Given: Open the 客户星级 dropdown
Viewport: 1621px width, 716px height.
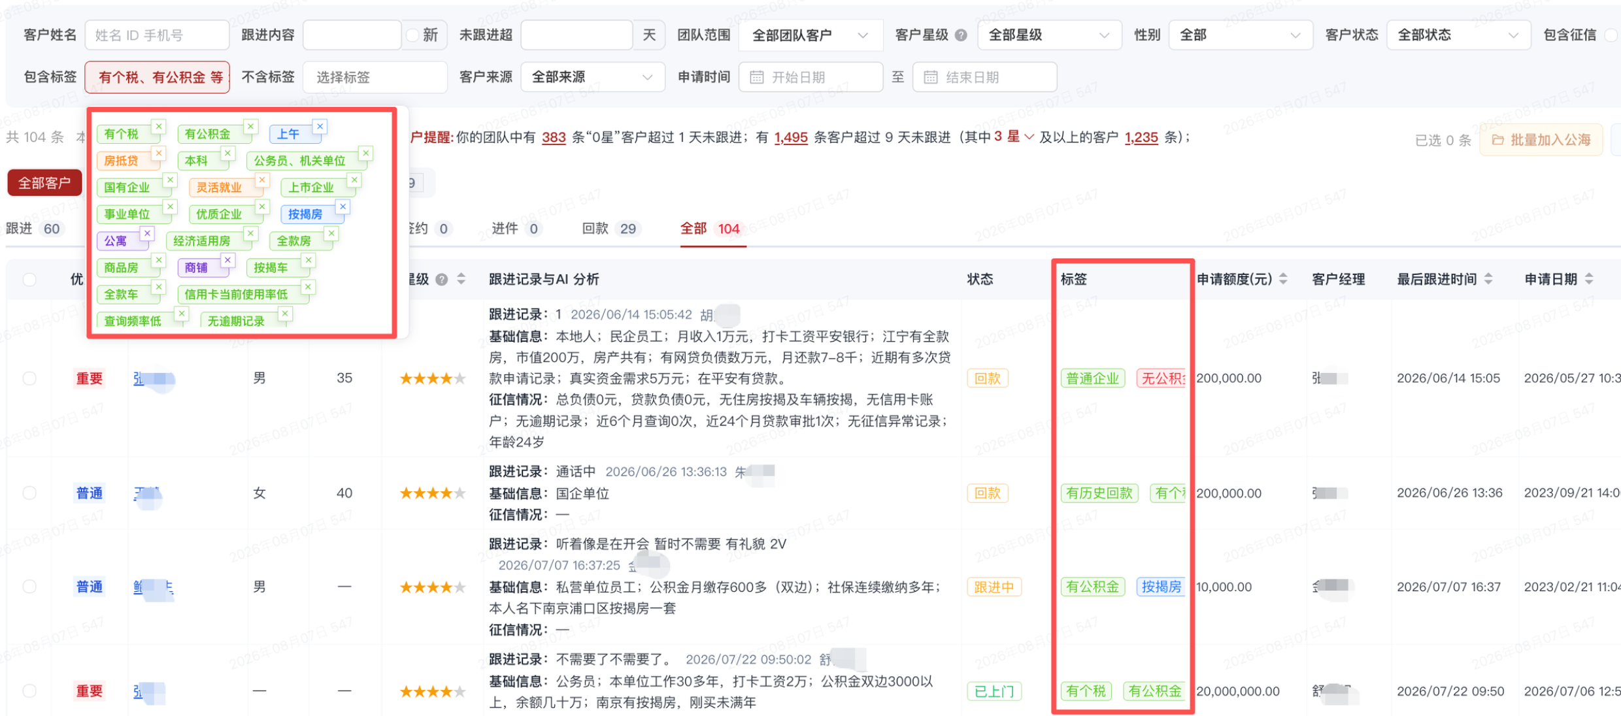Looking at the screenshot, I should coord(1050,35).
